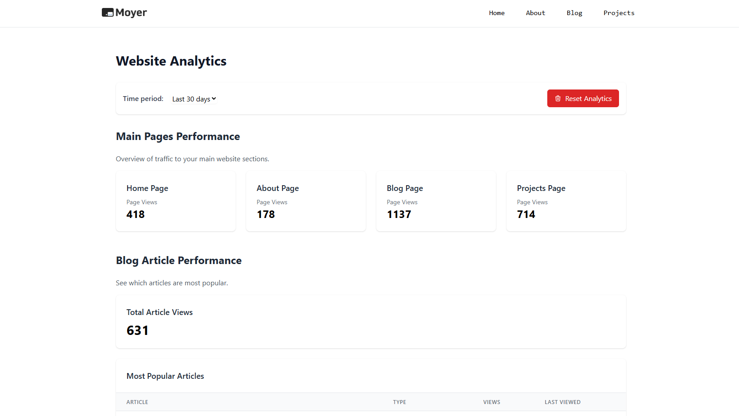Click the Time period label
Image resolution: width=739 pixels, height=416 pixels.
tap(143, 99)
